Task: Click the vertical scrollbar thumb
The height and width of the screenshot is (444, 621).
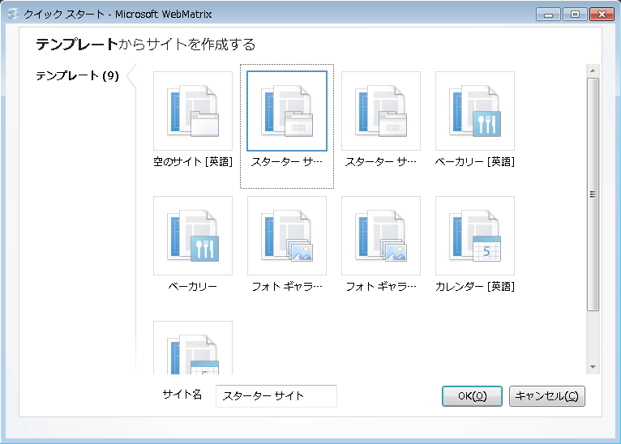Action: 593,194
